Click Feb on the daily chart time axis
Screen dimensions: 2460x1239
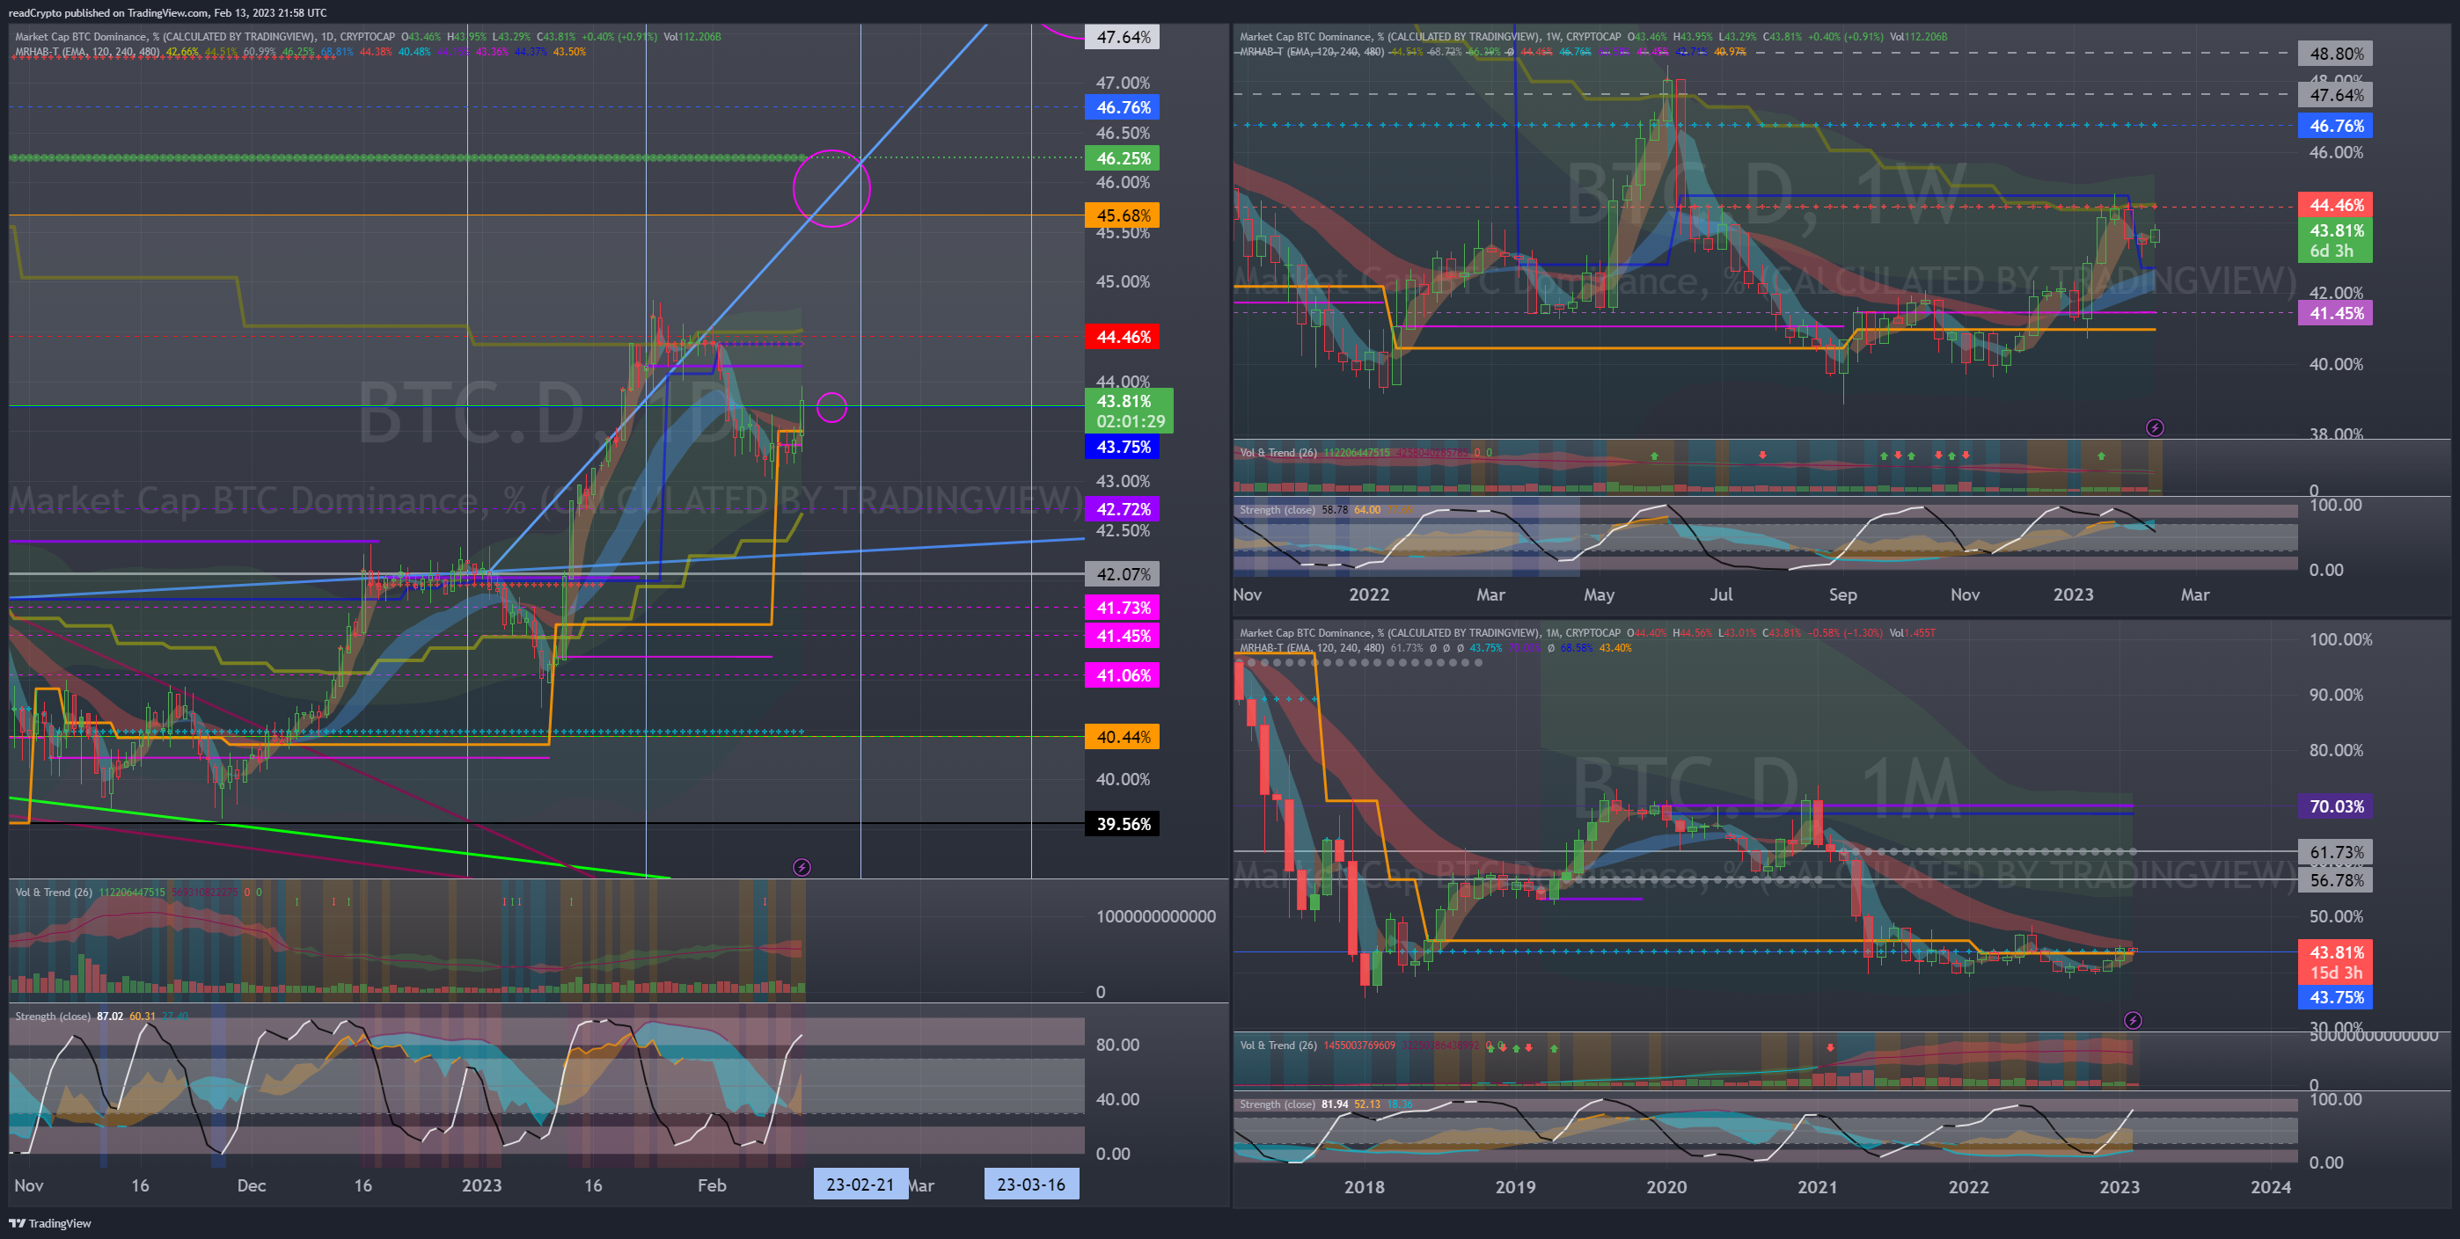pos(713,1184)
